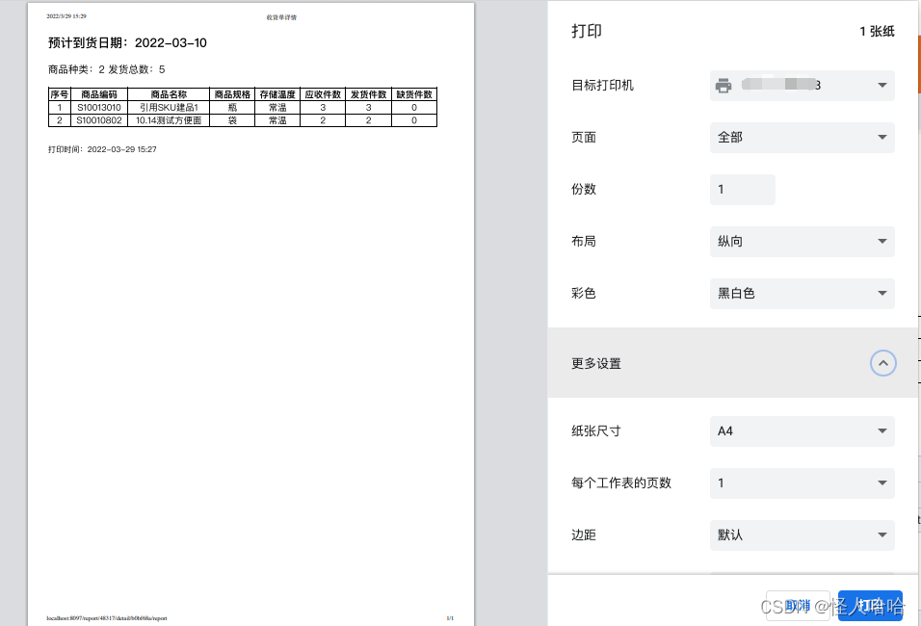Open the 布局 layout dropdown showing 纵向
921x626 pixels.
coord(802,242)
